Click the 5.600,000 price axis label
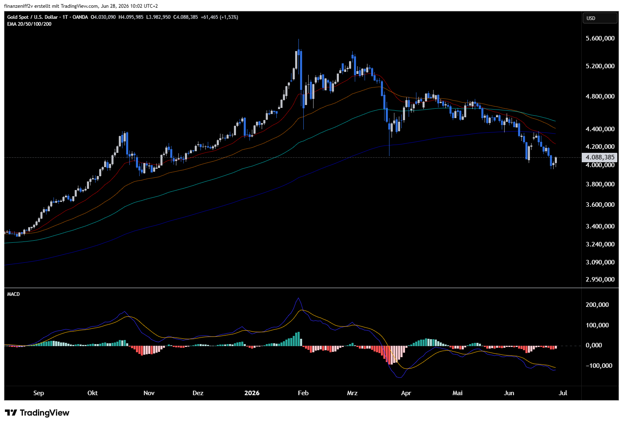The image size is (623, 425). tap(600, 38)
